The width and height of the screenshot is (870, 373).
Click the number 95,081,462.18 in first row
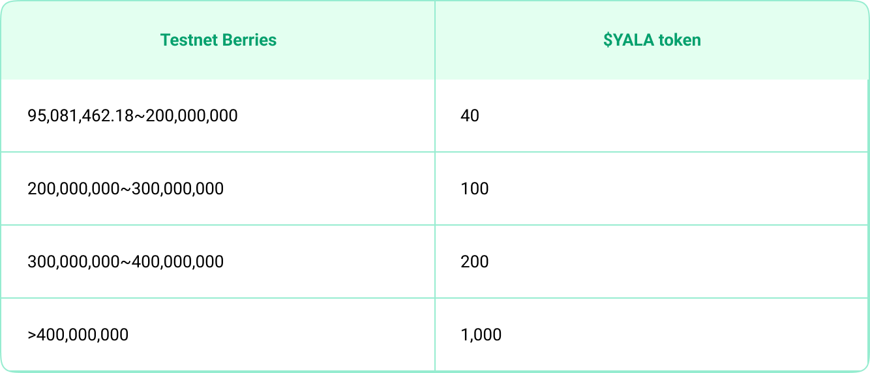pos(81,116)
